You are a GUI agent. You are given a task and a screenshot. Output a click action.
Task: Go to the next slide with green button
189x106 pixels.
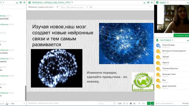tap(152, 103)
